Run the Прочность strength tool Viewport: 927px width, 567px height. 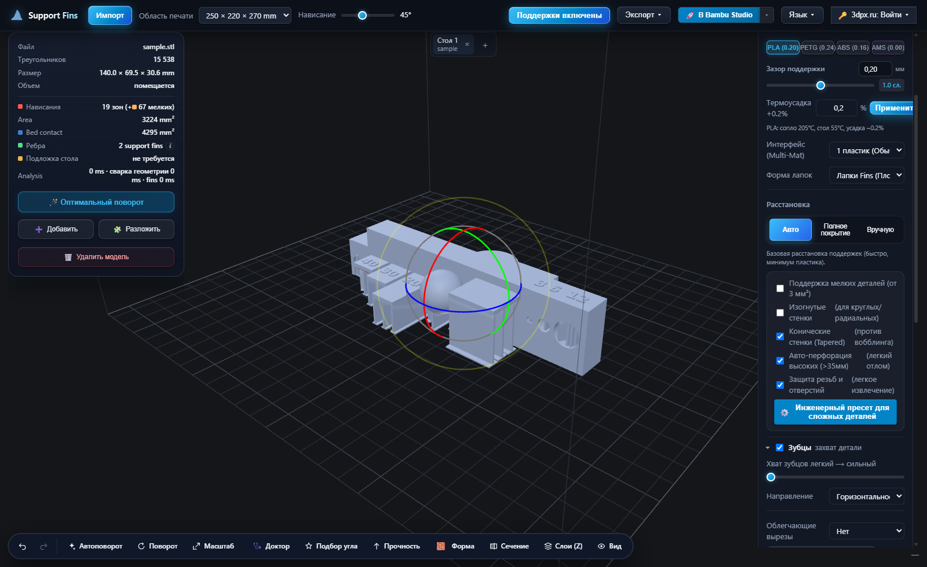pos(397,546)
